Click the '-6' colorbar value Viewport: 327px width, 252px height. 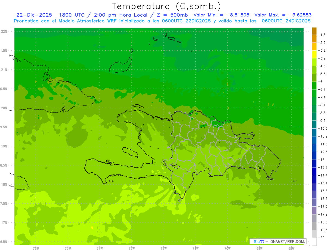pyautogui.click(x=321, y=82)
